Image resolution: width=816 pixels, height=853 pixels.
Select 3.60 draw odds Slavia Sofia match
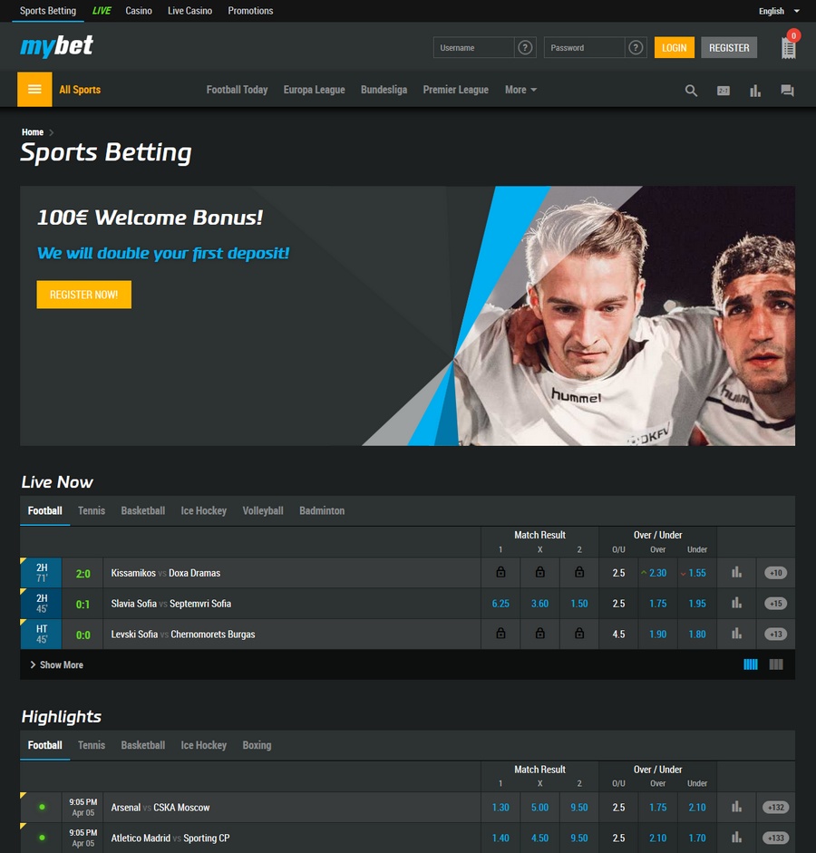coord(539,604)
